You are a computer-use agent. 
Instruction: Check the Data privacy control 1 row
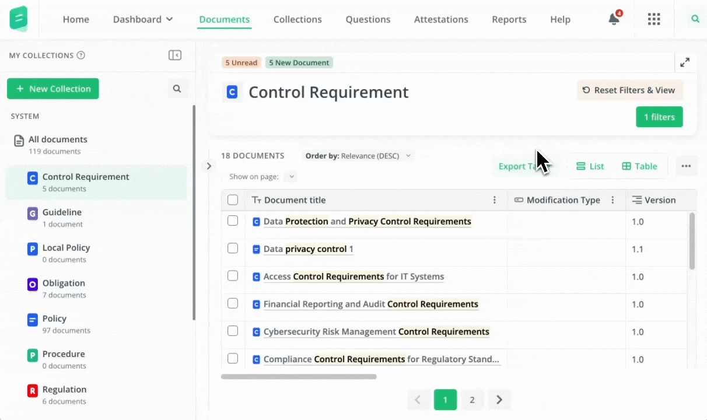click(233, 248)
